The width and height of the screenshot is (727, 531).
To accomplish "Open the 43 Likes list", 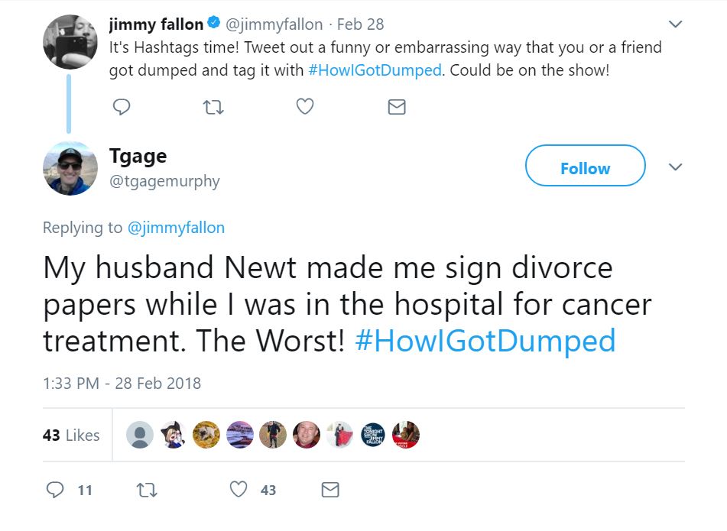I will tap(71, 435).
